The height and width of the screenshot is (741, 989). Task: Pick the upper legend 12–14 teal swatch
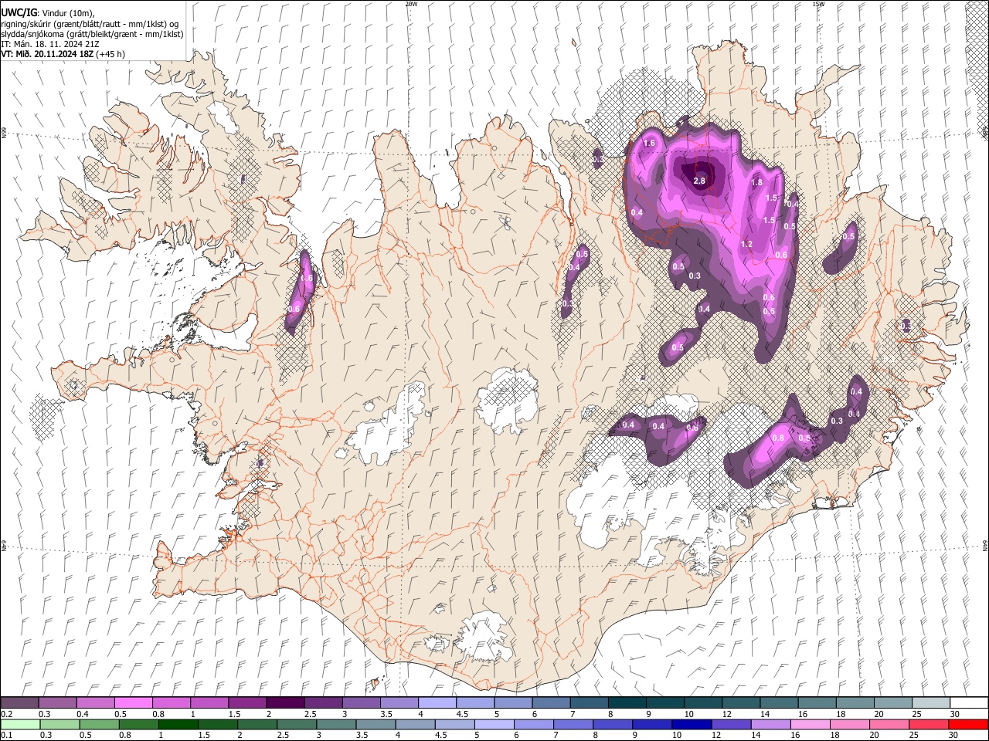[742, 702]
